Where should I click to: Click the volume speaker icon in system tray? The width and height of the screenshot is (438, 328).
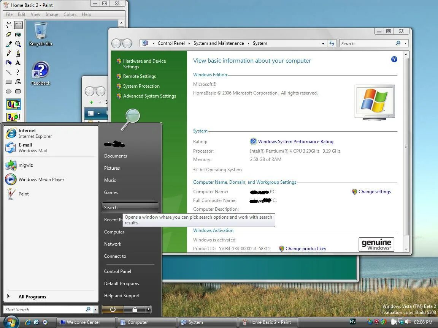pyautogui.click(x=408, y=322)
